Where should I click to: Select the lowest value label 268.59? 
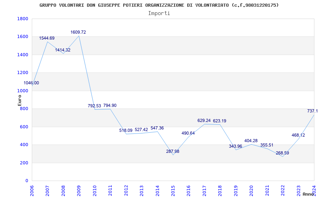pos(282,153)
